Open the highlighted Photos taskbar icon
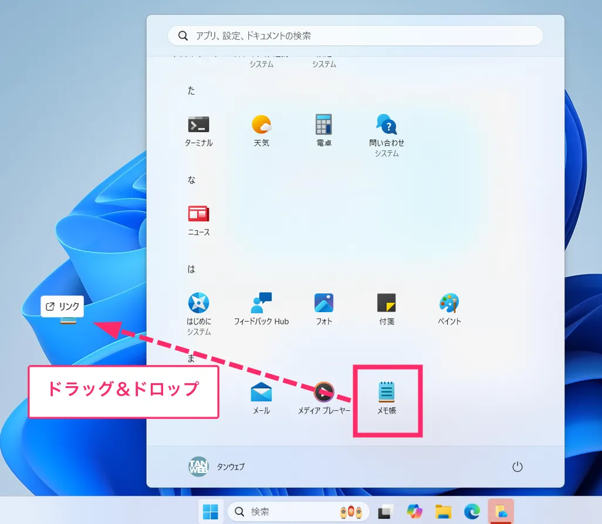 coord(501,511)
